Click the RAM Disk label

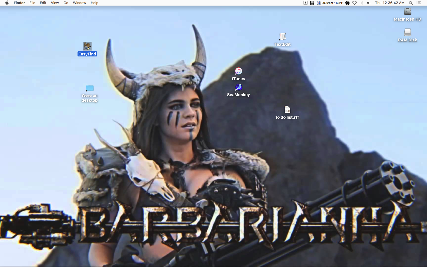pos(407,40)
